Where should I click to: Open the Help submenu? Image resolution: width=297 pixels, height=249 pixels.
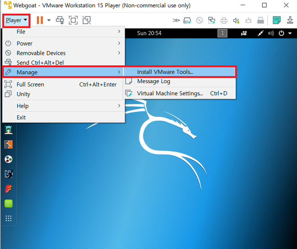(64, 106)
